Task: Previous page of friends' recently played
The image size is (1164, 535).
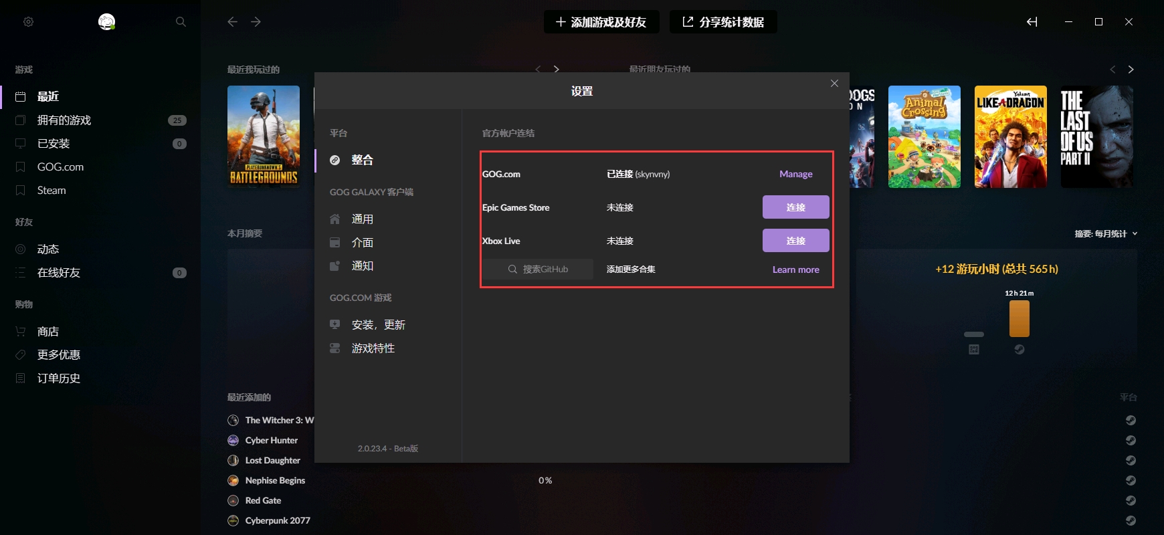Action: [x=1112, y=69]
